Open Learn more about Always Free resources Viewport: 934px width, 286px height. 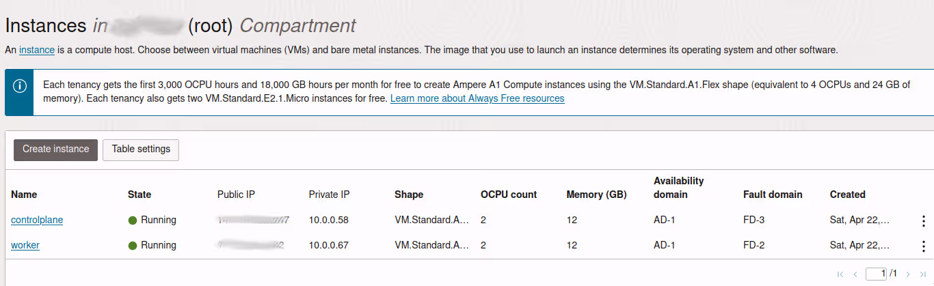(477, 98)
